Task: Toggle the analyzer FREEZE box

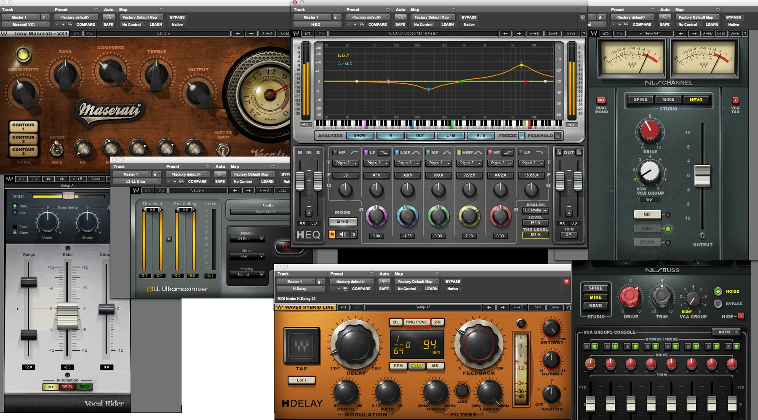Action: (521, 136)
